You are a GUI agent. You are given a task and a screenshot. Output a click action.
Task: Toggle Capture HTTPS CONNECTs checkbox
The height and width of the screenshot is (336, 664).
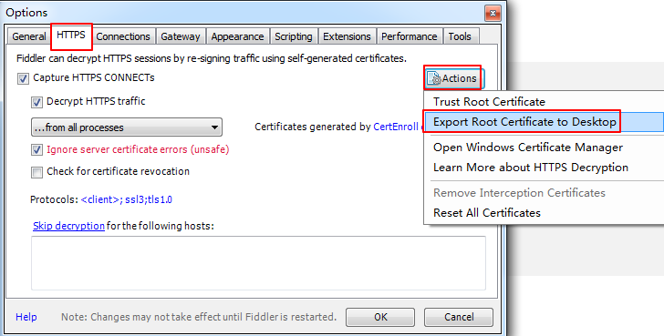coord(23,78)
